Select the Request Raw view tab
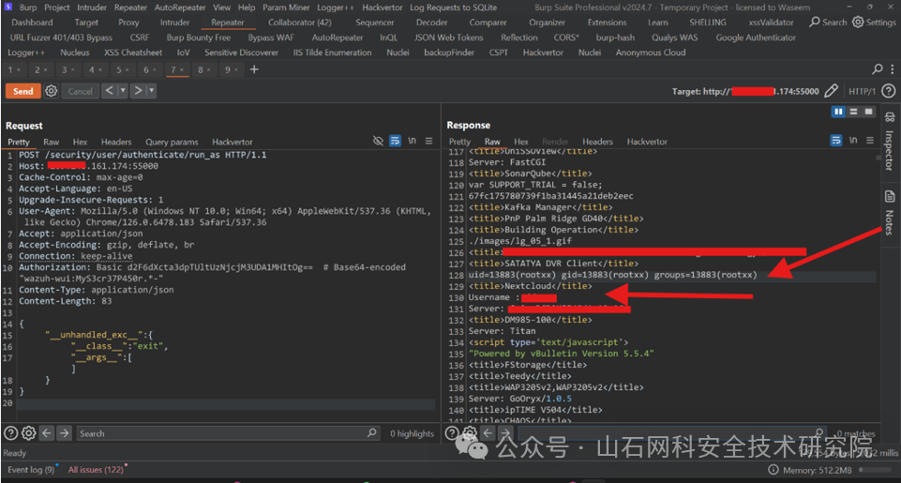This screenshot has height=483, width=901. 52,142
